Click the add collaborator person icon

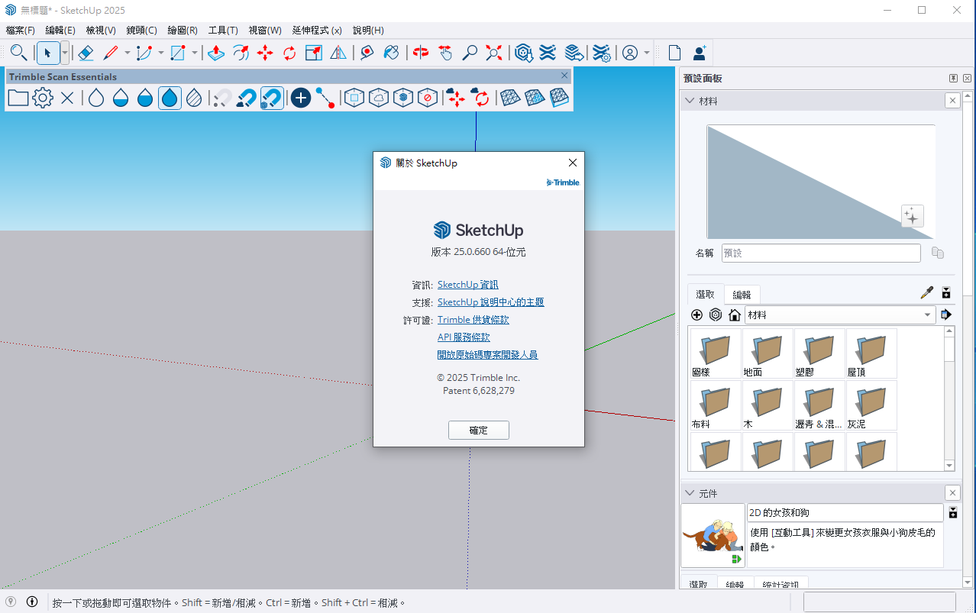[x=699, y=53]
